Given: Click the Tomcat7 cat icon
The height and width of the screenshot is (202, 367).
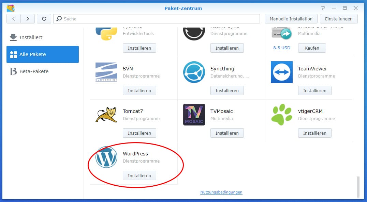Looking at the screenshot, I should [106, 115].
